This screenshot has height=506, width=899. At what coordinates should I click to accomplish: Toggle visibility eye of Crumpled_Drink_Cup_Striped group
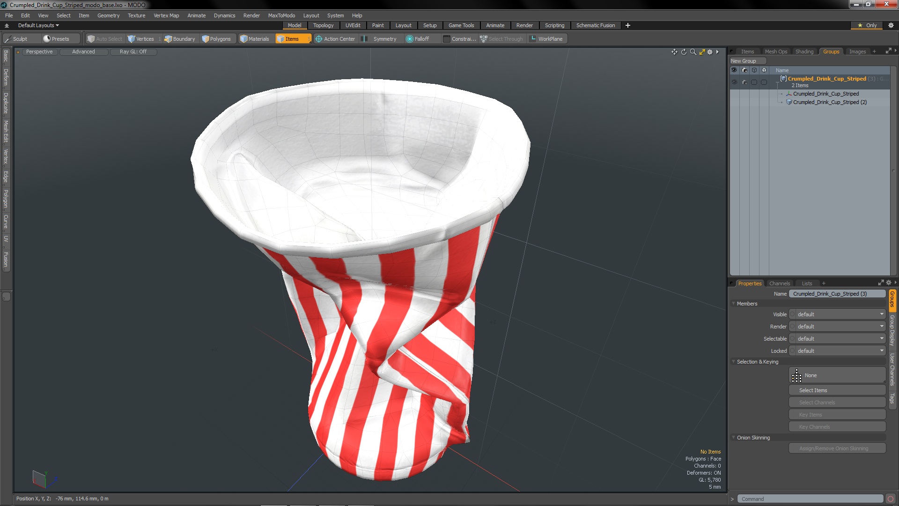734,82
